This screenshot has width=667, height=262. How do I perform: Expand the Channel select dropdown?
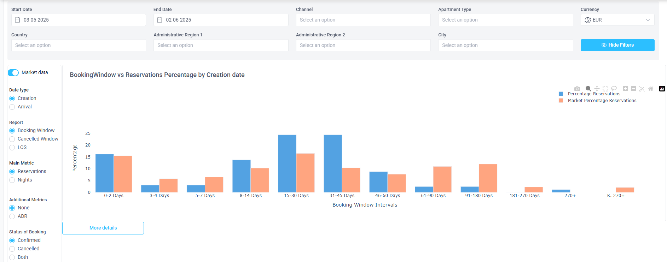coord(363,20)
